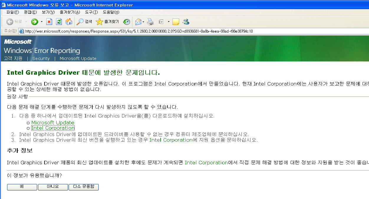This screenshot has width=369, height=199.
Task: Click the Intel Corporation link in step 3
Action: coord(171,140)
